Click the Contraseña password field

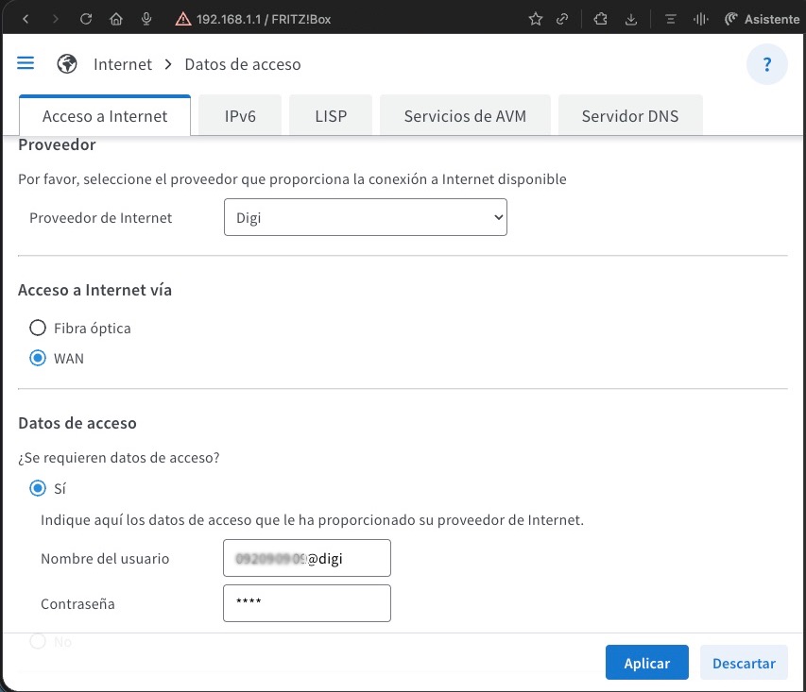click(307, 603)
